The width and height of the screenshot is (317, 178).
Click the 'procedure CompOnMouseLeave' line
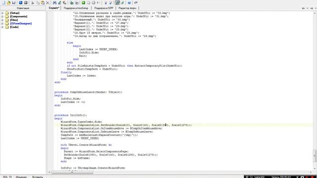(88, 92)
